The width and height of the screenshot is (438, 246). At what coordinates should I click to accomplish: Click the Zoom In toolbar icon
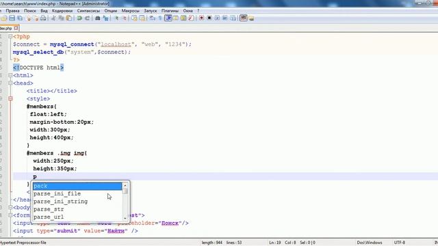pyautogui.click(x=117, y=18)
